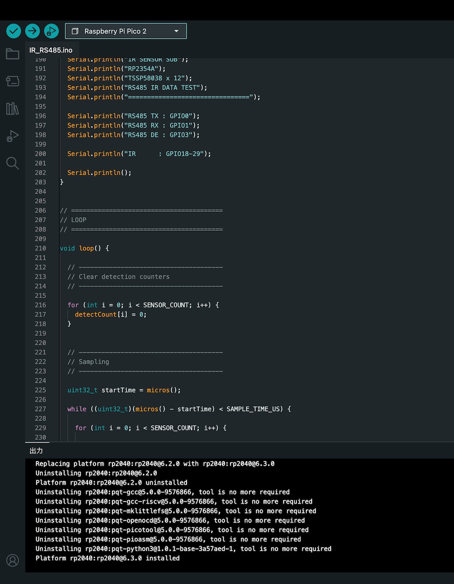Click the "Replacing platform" output line
Image resolution: width=454 pixels, height=584 pixels.
click(x=155, y=463)
